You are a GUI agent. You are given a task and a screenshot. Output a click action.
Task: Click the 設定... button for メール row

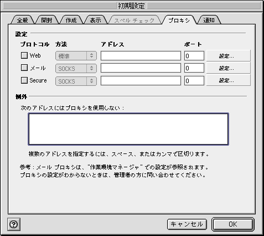(x=229, y=68)
